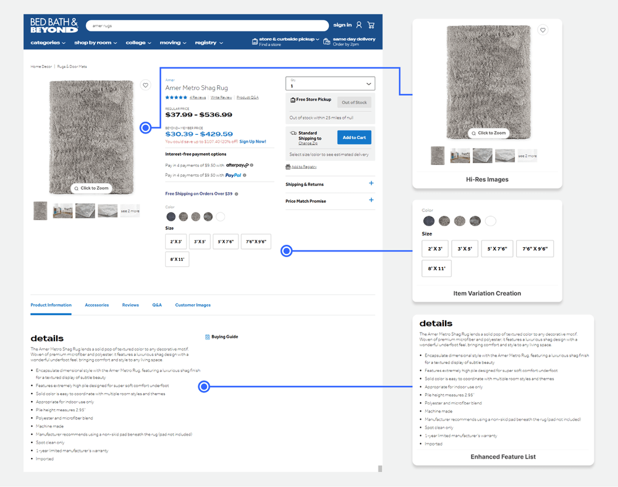
Task: Open the see 2 more thumbnail on product page
Action: pyautogui.click(x=130, y=211)
